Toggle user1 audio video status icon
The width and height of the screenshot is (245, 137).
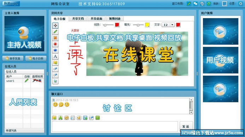37,81
